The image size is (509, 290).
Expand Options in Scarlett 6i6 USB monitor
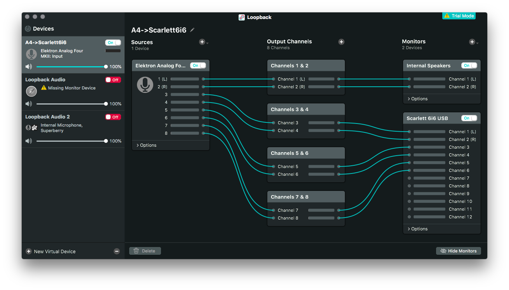pos(417,229)
